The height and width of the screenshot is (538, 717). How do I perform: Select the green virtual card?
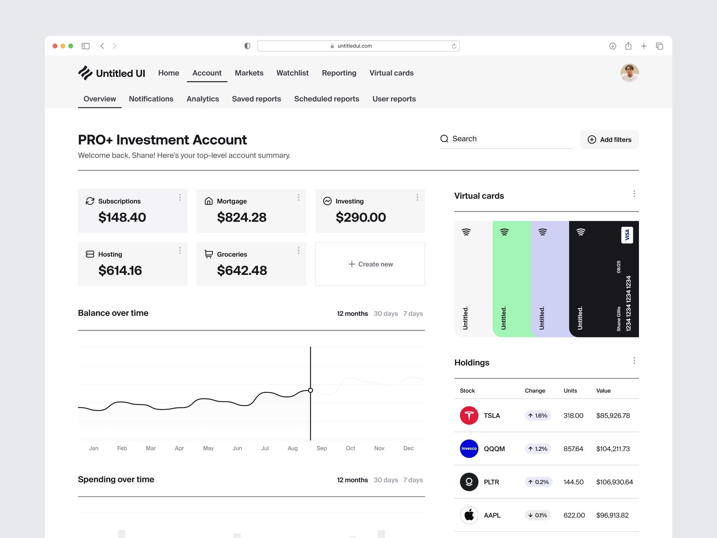(511, 278)
